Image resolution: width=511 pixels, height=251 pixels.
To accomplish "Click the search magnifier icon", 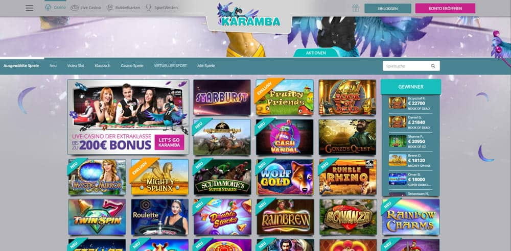I will 433,66.
